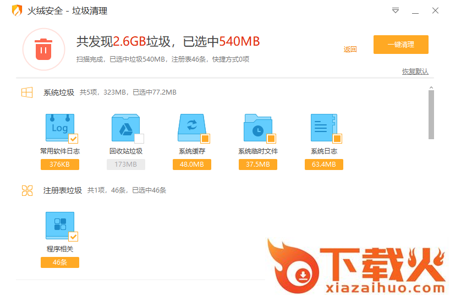The height and width of the screenshot is (296, 450).
Task: Toggle the 系统缓存 partial checkbox
Action: [205, 138]
